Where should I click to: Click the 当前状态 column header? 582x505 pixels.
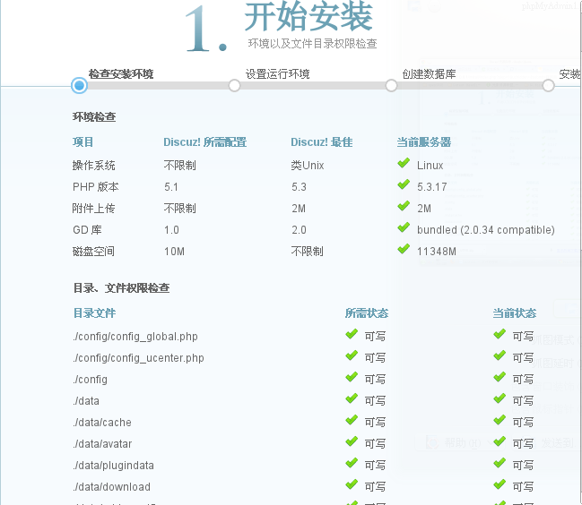coord(515,313)
